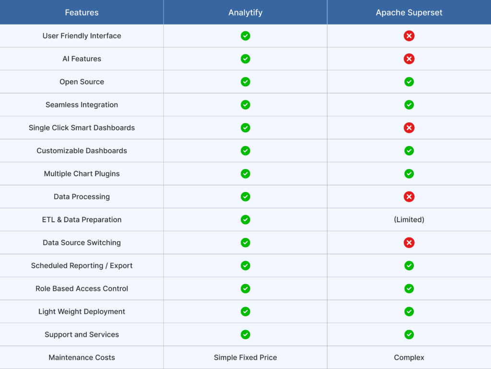
Task: Click the Apache Superset cross icon for Data Source Switching
Action: pyautogui.click(x=409, y=242)
